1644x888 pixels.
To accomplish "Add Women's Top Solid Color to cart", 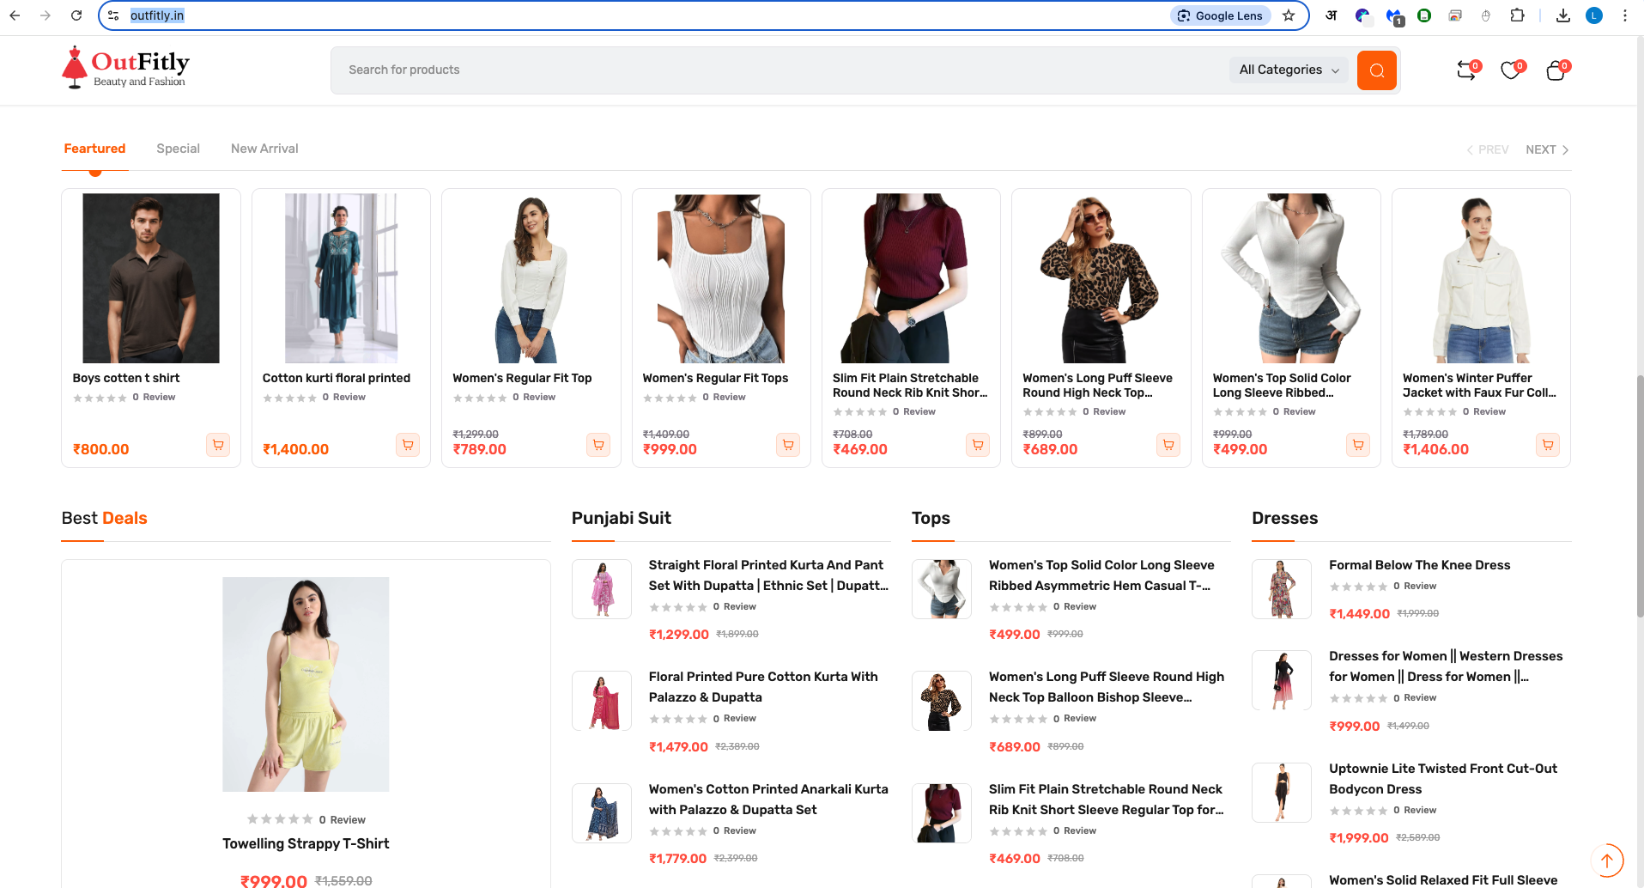I will pos(1358,445).
